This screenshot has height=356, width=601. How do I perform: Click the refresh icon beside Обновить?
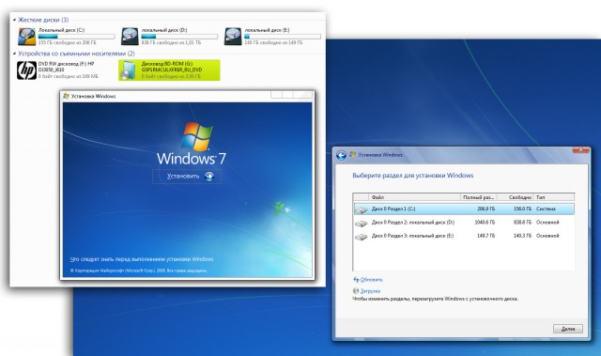pyautogui.click(x=356, y=280)
